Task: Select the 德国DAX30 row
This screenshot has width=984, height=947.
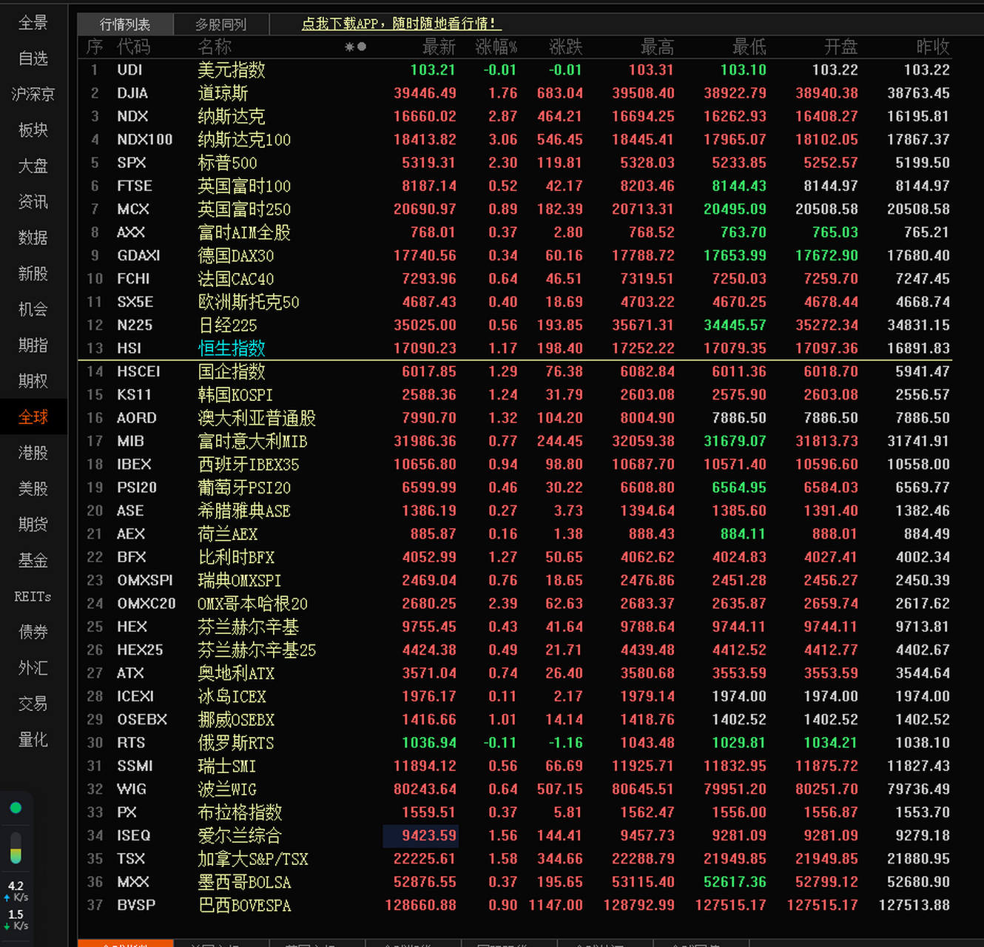Action: pyautogui.click(x=515, y=255)
